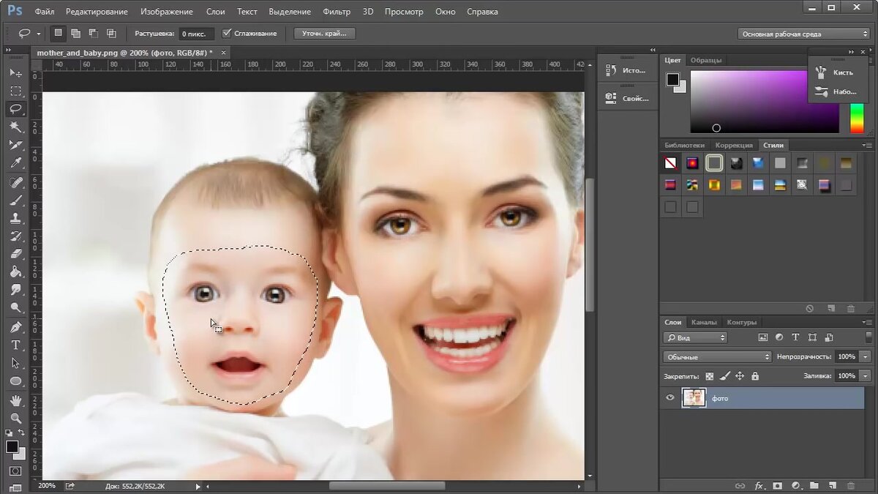Viewport: 878px width, 494px height.
Task: Open the Обычные blend mode dropdown
Action: coord(717,356)
